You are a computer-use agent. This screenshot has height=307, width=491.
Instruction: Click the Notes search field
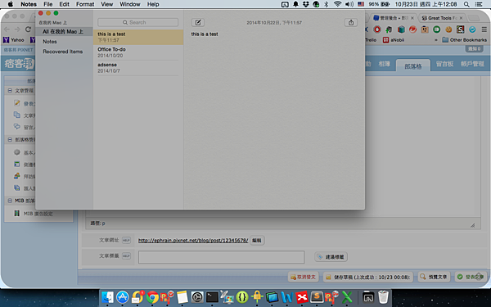pyautogui.click(x=137, y=22)
